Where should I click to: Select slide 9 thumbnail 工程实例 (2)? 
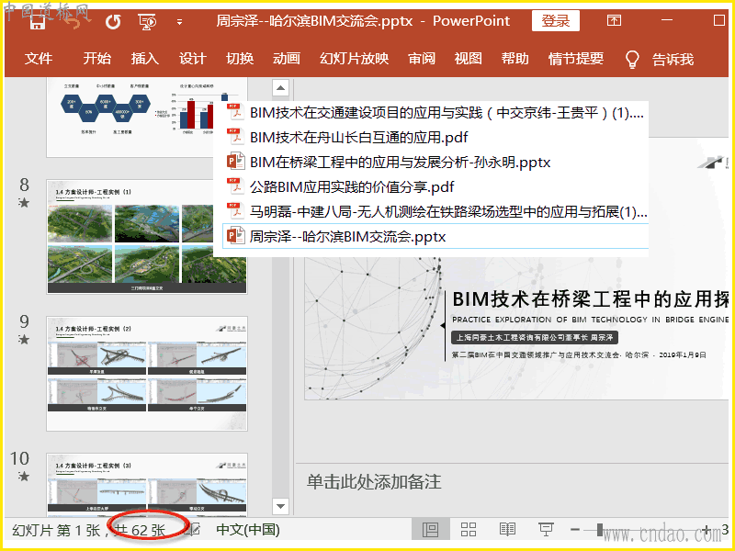pyautogui.click(x=147, y=374)
